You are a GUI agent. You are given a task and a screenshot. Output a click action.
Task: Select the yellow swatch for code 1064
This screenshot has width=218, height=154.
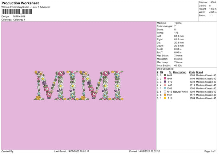tap(165, 98)
